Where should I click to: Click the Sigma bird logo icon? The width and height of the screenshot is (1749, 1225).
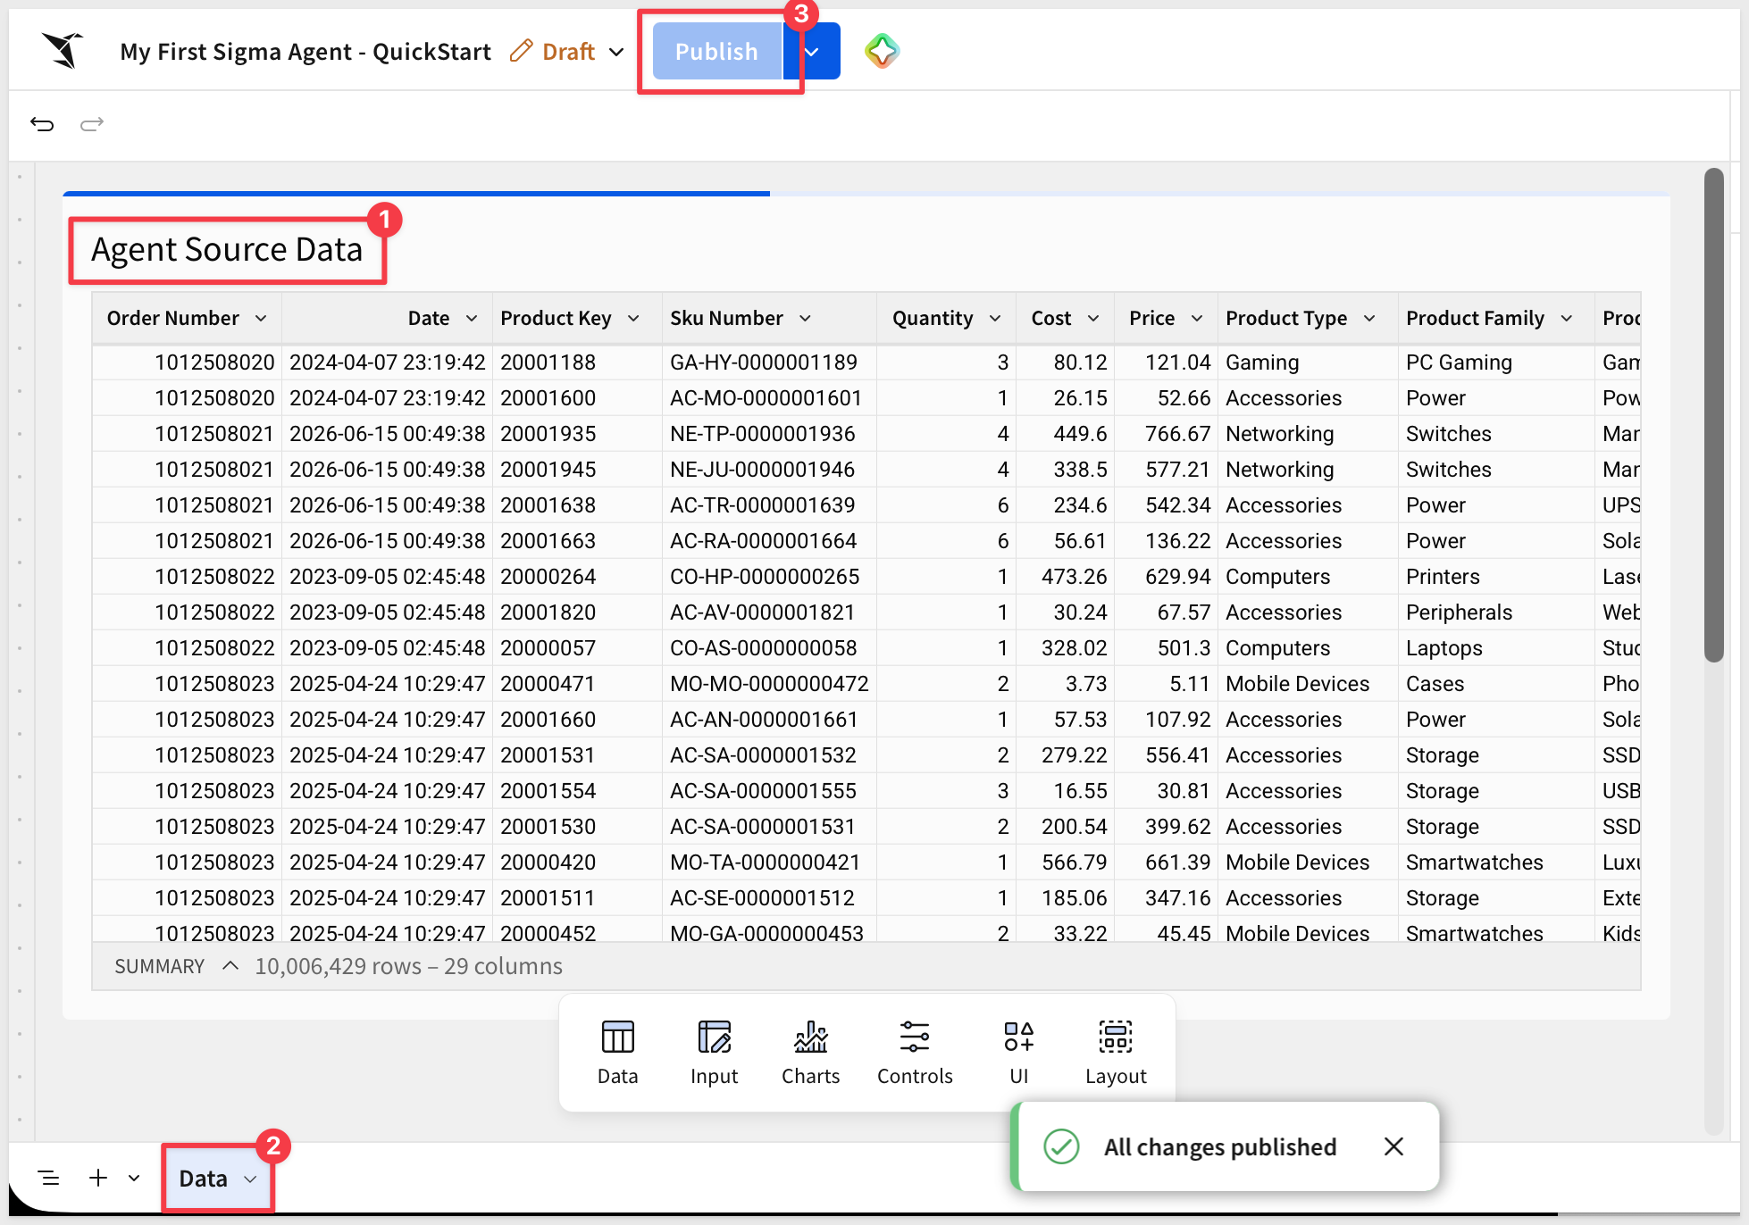pos(63,50)
